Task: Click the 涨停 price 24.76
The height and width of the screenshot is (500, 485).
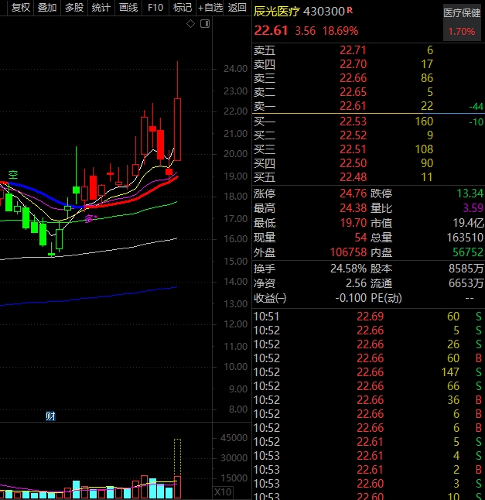Action: coord(353,193)
